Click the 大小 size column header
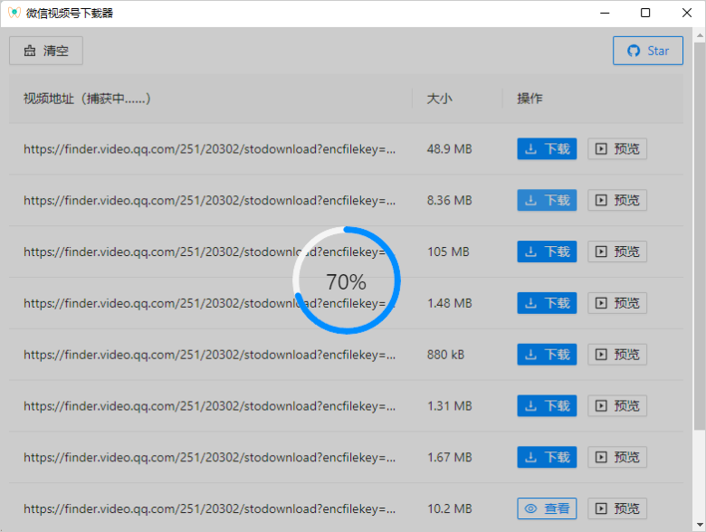The image size is (706, 532). (439, 98)
